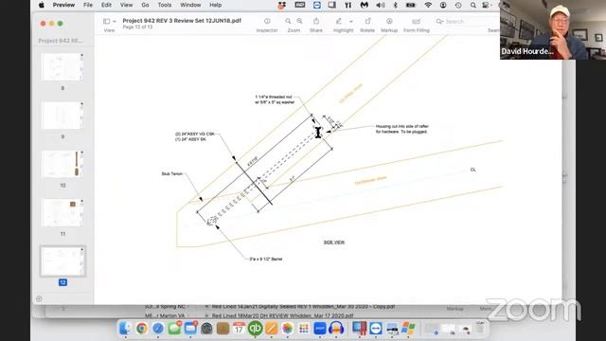Open the View menu
606x341 pixels.
click(126, 5)
